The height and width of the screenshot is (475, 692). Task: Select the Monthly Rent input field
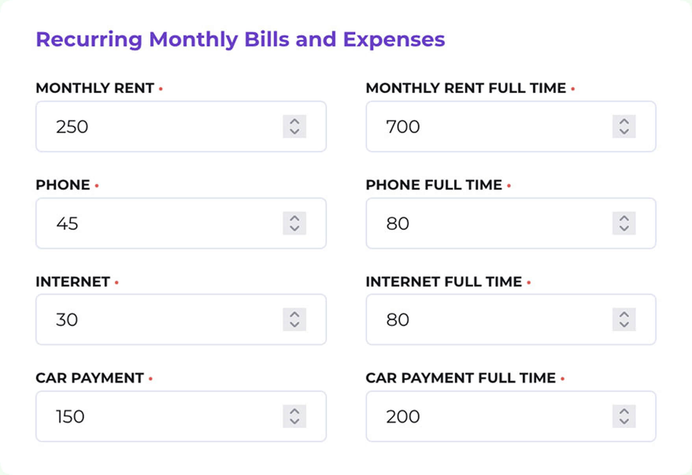coord(157,126)
